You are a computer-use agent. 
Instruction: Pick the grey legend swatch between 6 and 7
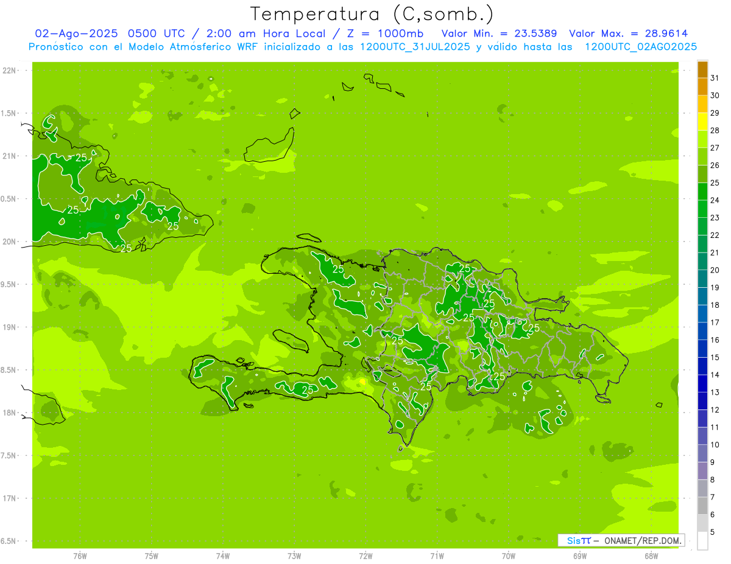[x=703, y=506]
